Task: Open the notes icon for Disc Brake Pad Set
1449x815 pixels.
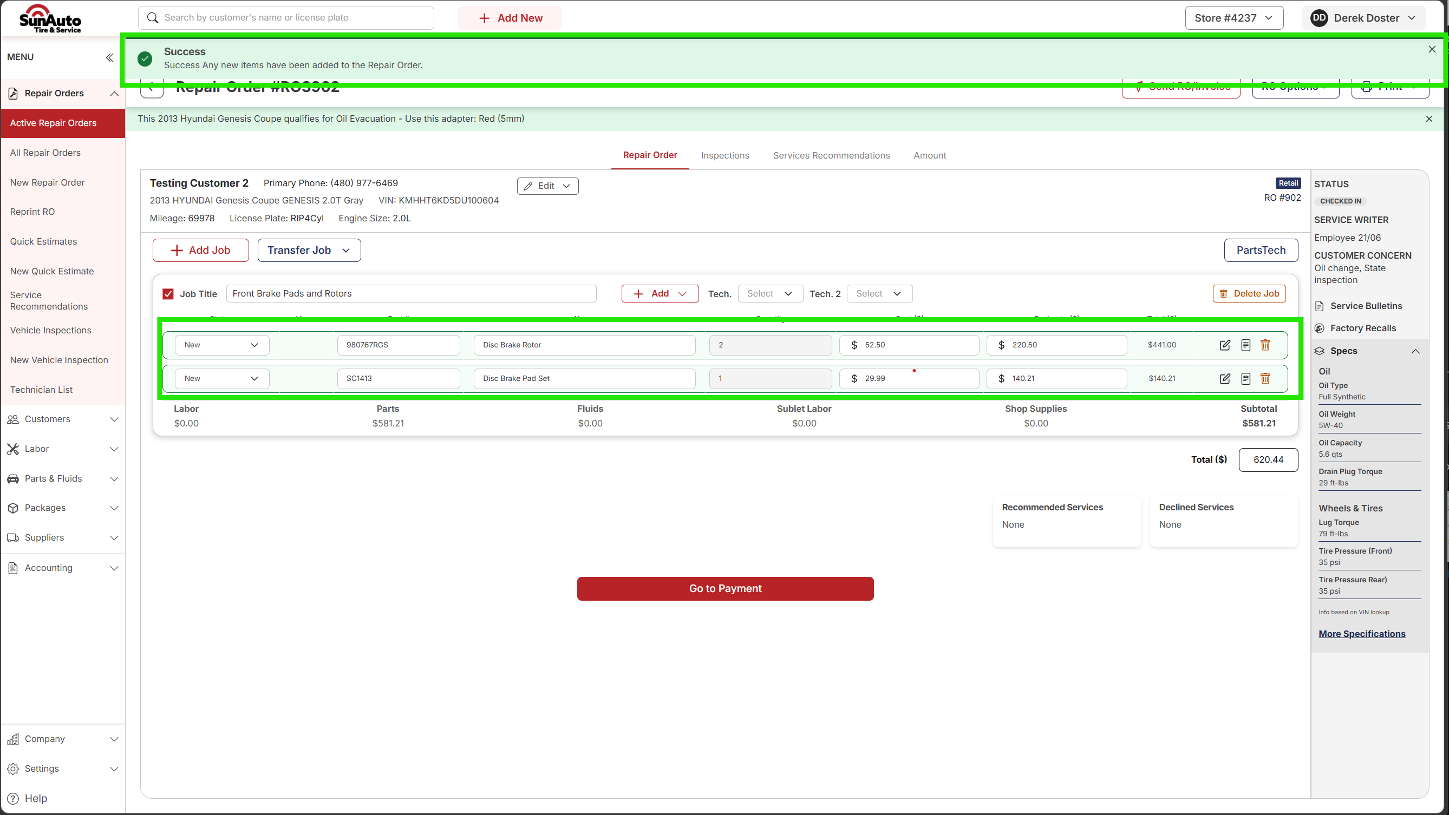Action: [1245, 379]
